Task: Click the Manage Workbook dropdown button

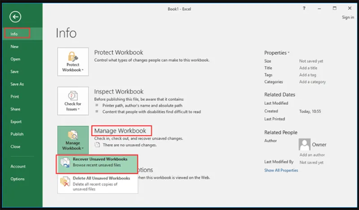Action: click(x=73, y=140)
